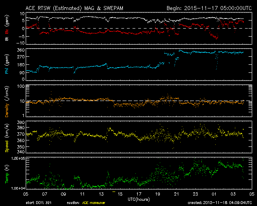Click the 'caution:' footer label
The width and height of the screenshot is (257, 206).
click(73, 203)
